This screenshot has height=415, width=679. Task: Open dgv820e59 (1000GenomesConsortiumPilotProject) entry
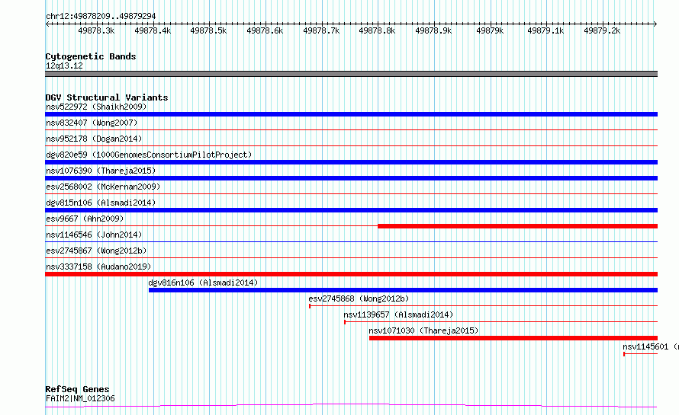[149, 155]
